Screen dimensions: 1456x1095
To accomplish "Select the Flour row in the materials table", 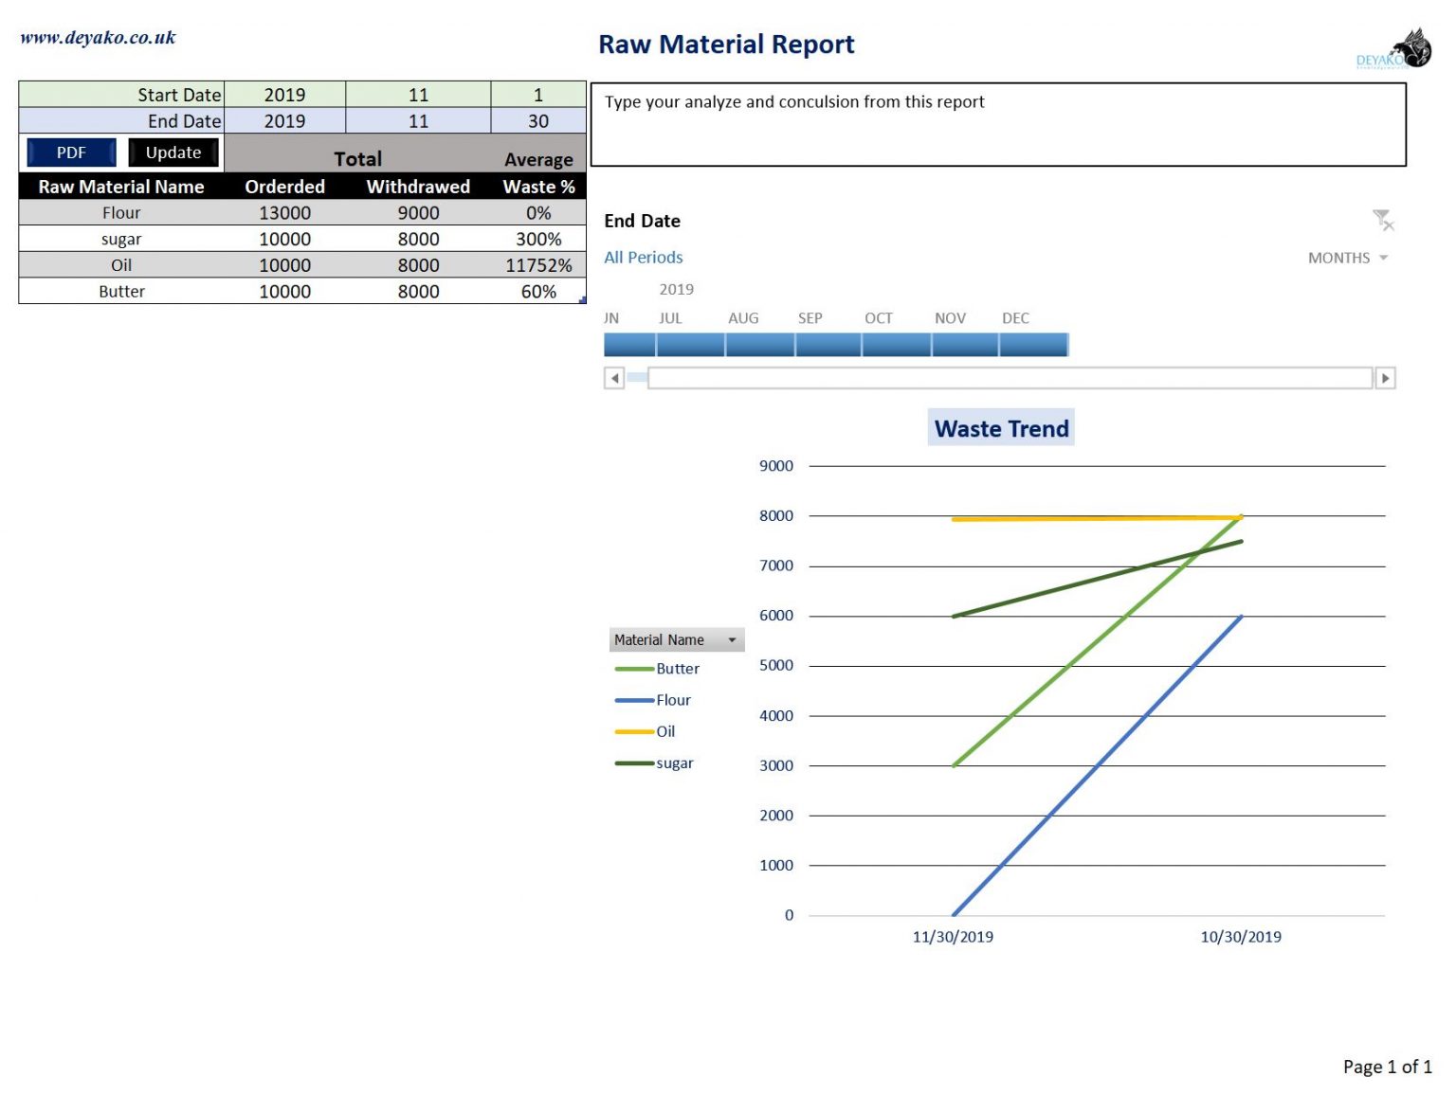I will 120,212.
